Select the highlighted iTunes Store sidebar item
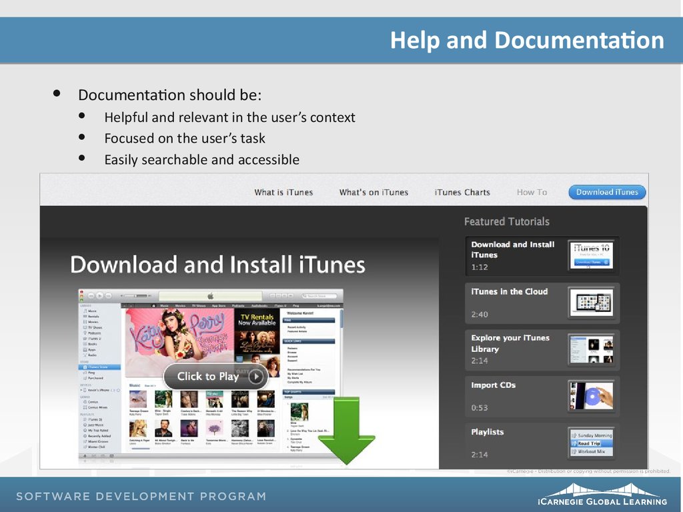The height and width of the screenshot is (512, 683). (x=99, y=367)
